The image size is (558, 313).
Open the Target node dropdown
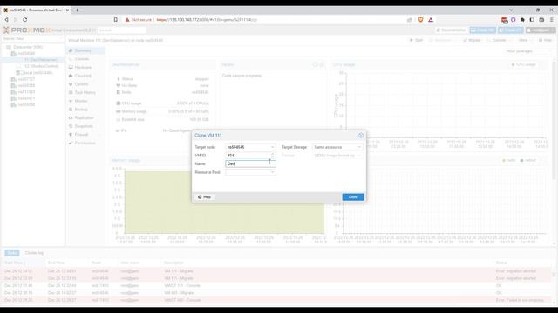[272, 147]
